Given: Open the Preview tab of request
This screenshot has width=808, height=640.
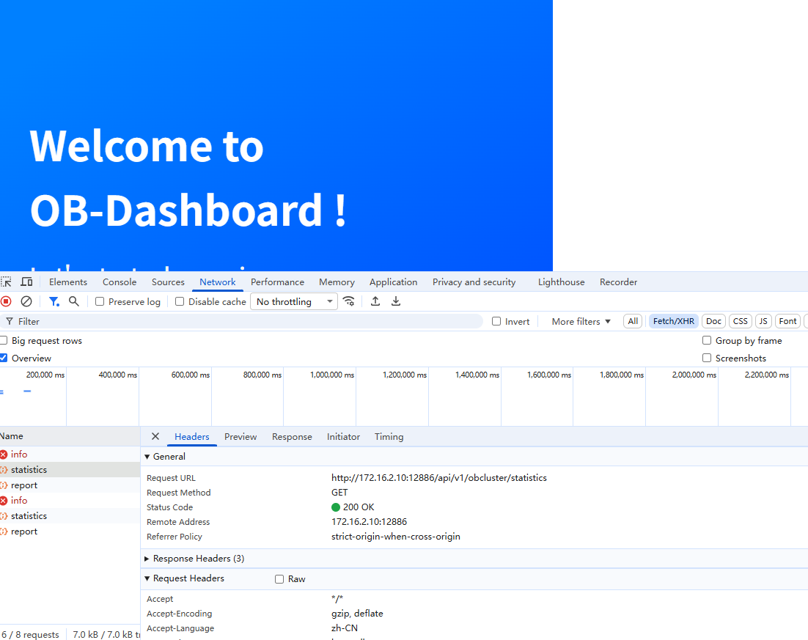Looking at the screenshot, I should click(240, 437).
